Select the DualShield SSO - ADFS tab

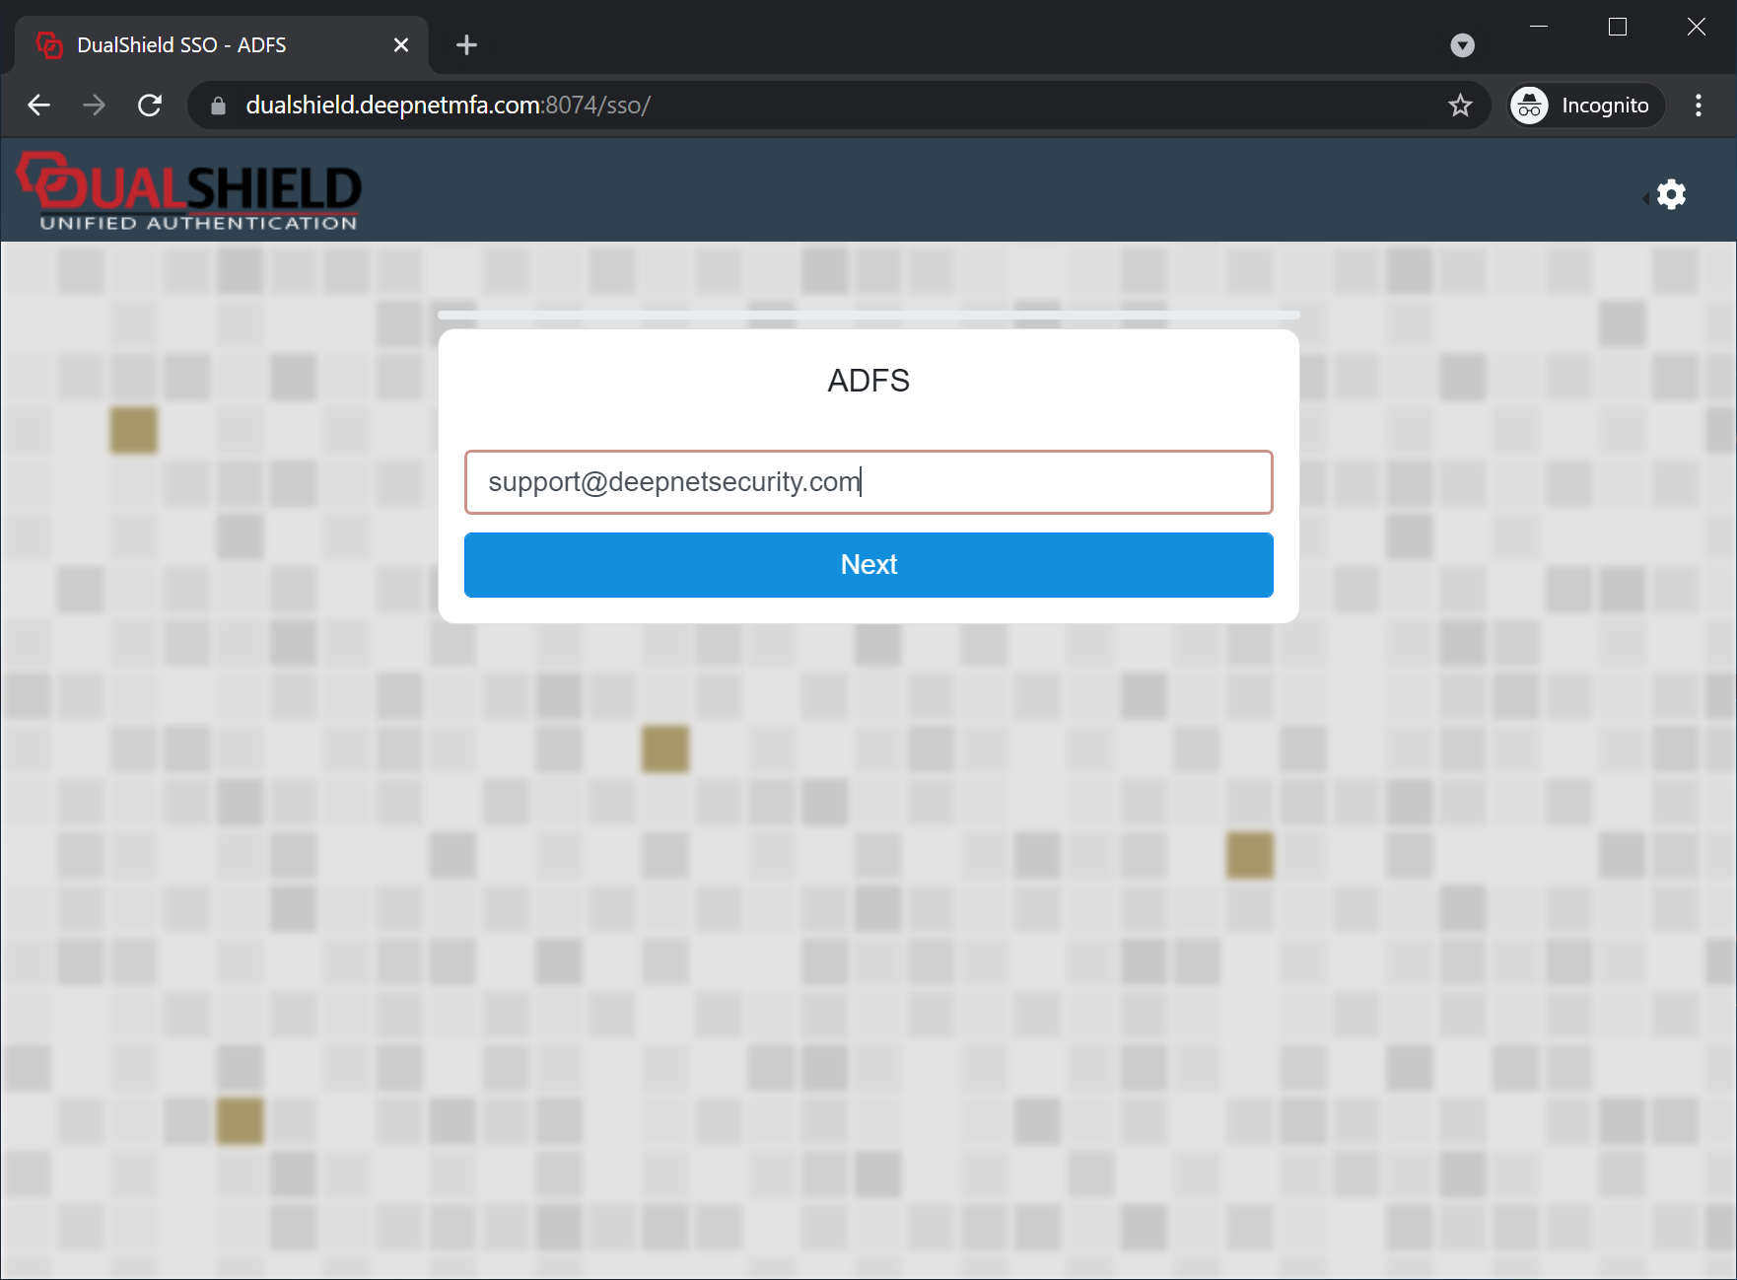click(197, 45)
